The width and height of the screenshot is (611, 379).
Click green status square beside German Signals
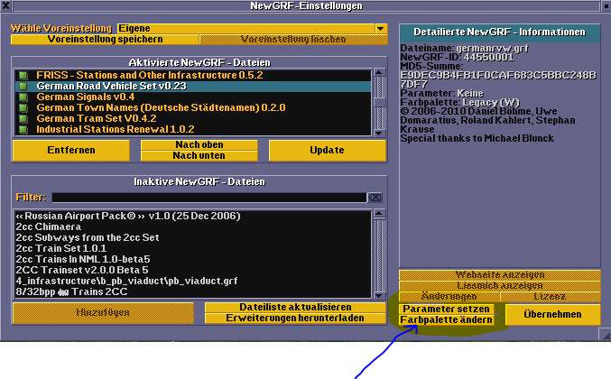pos(22,97)
